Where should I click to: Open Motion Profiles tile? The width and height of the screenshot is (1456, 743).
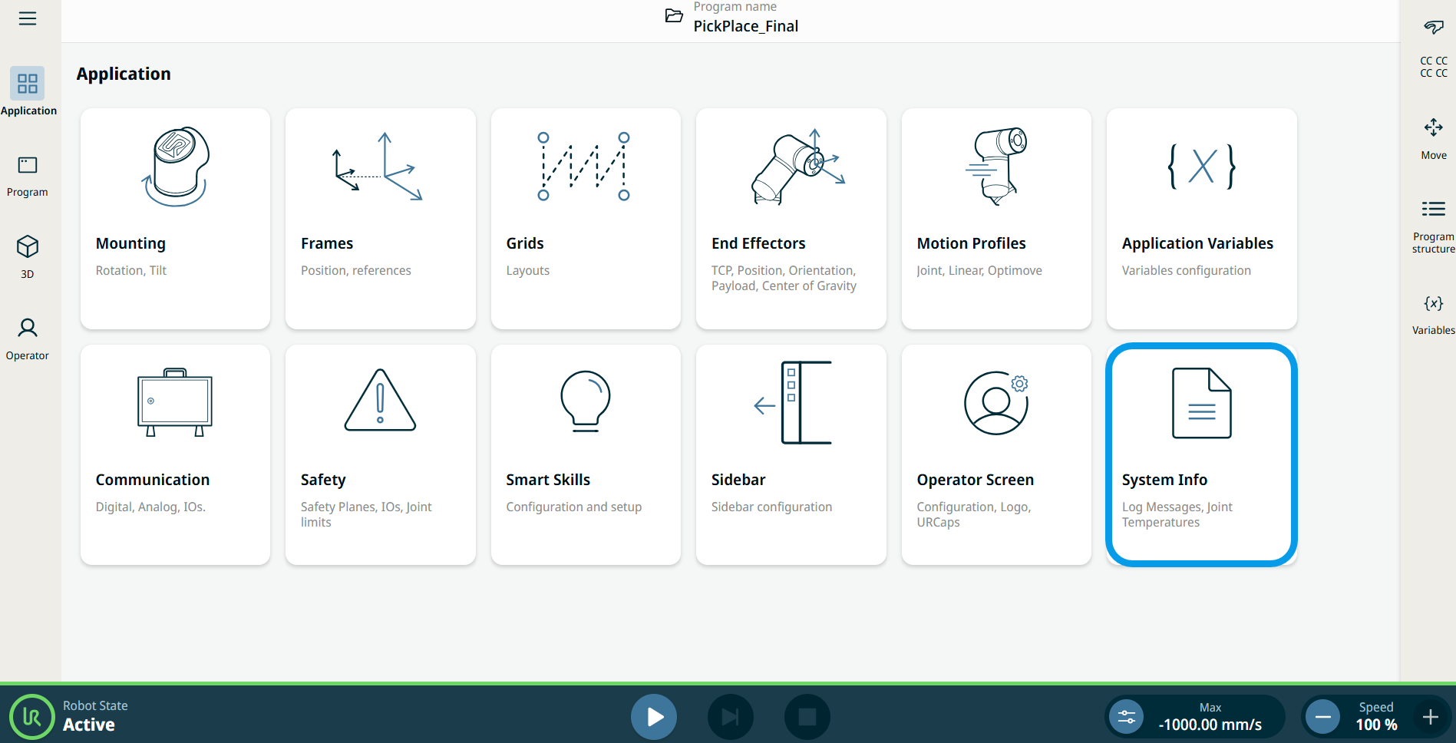[x=996, y=219]
